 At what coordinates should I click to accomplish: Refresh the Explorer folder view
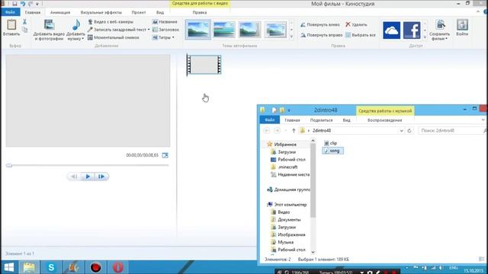tap(409, 130)
